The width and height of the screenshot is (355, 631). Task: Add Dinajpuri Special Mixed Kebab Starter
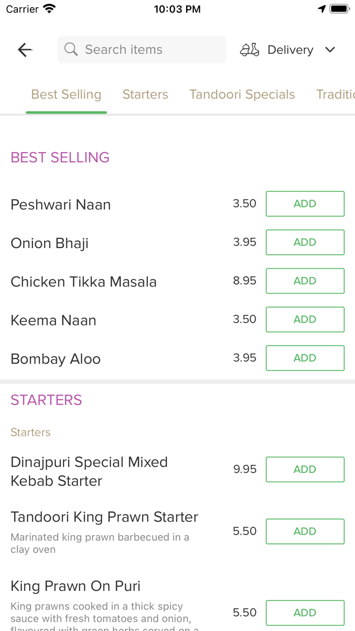coord(305,470)
